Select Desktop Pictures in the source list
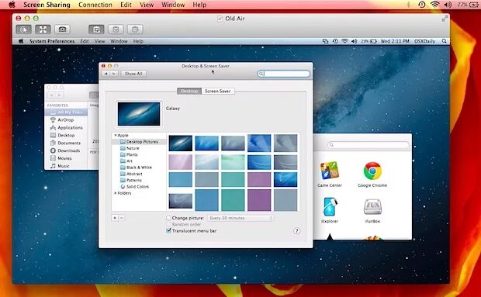This screenshot has width=481, height=297. pyautogui.click(x=140, y=142)
